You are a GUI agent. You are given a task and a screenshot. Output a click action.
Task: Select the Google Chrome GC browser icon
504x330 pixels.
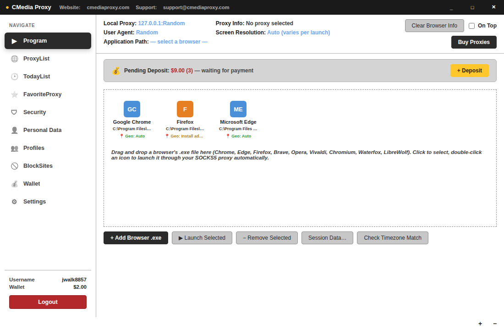(132, 109)
